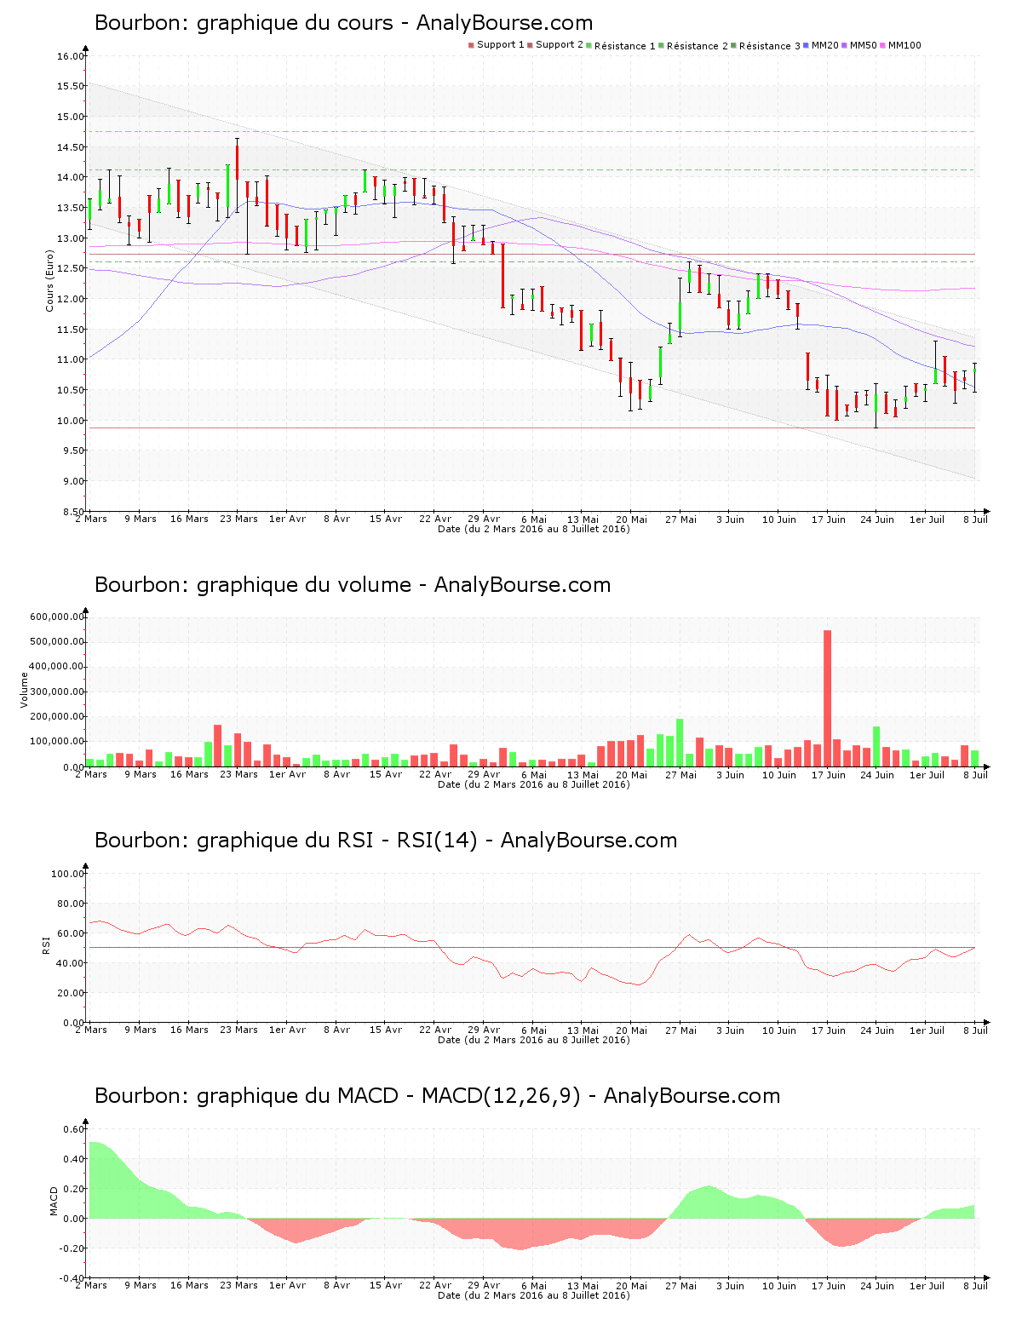Click the 'graphique du MACD - MACD(12,26,9)' title
1022x1320 pixels.
388,1096
